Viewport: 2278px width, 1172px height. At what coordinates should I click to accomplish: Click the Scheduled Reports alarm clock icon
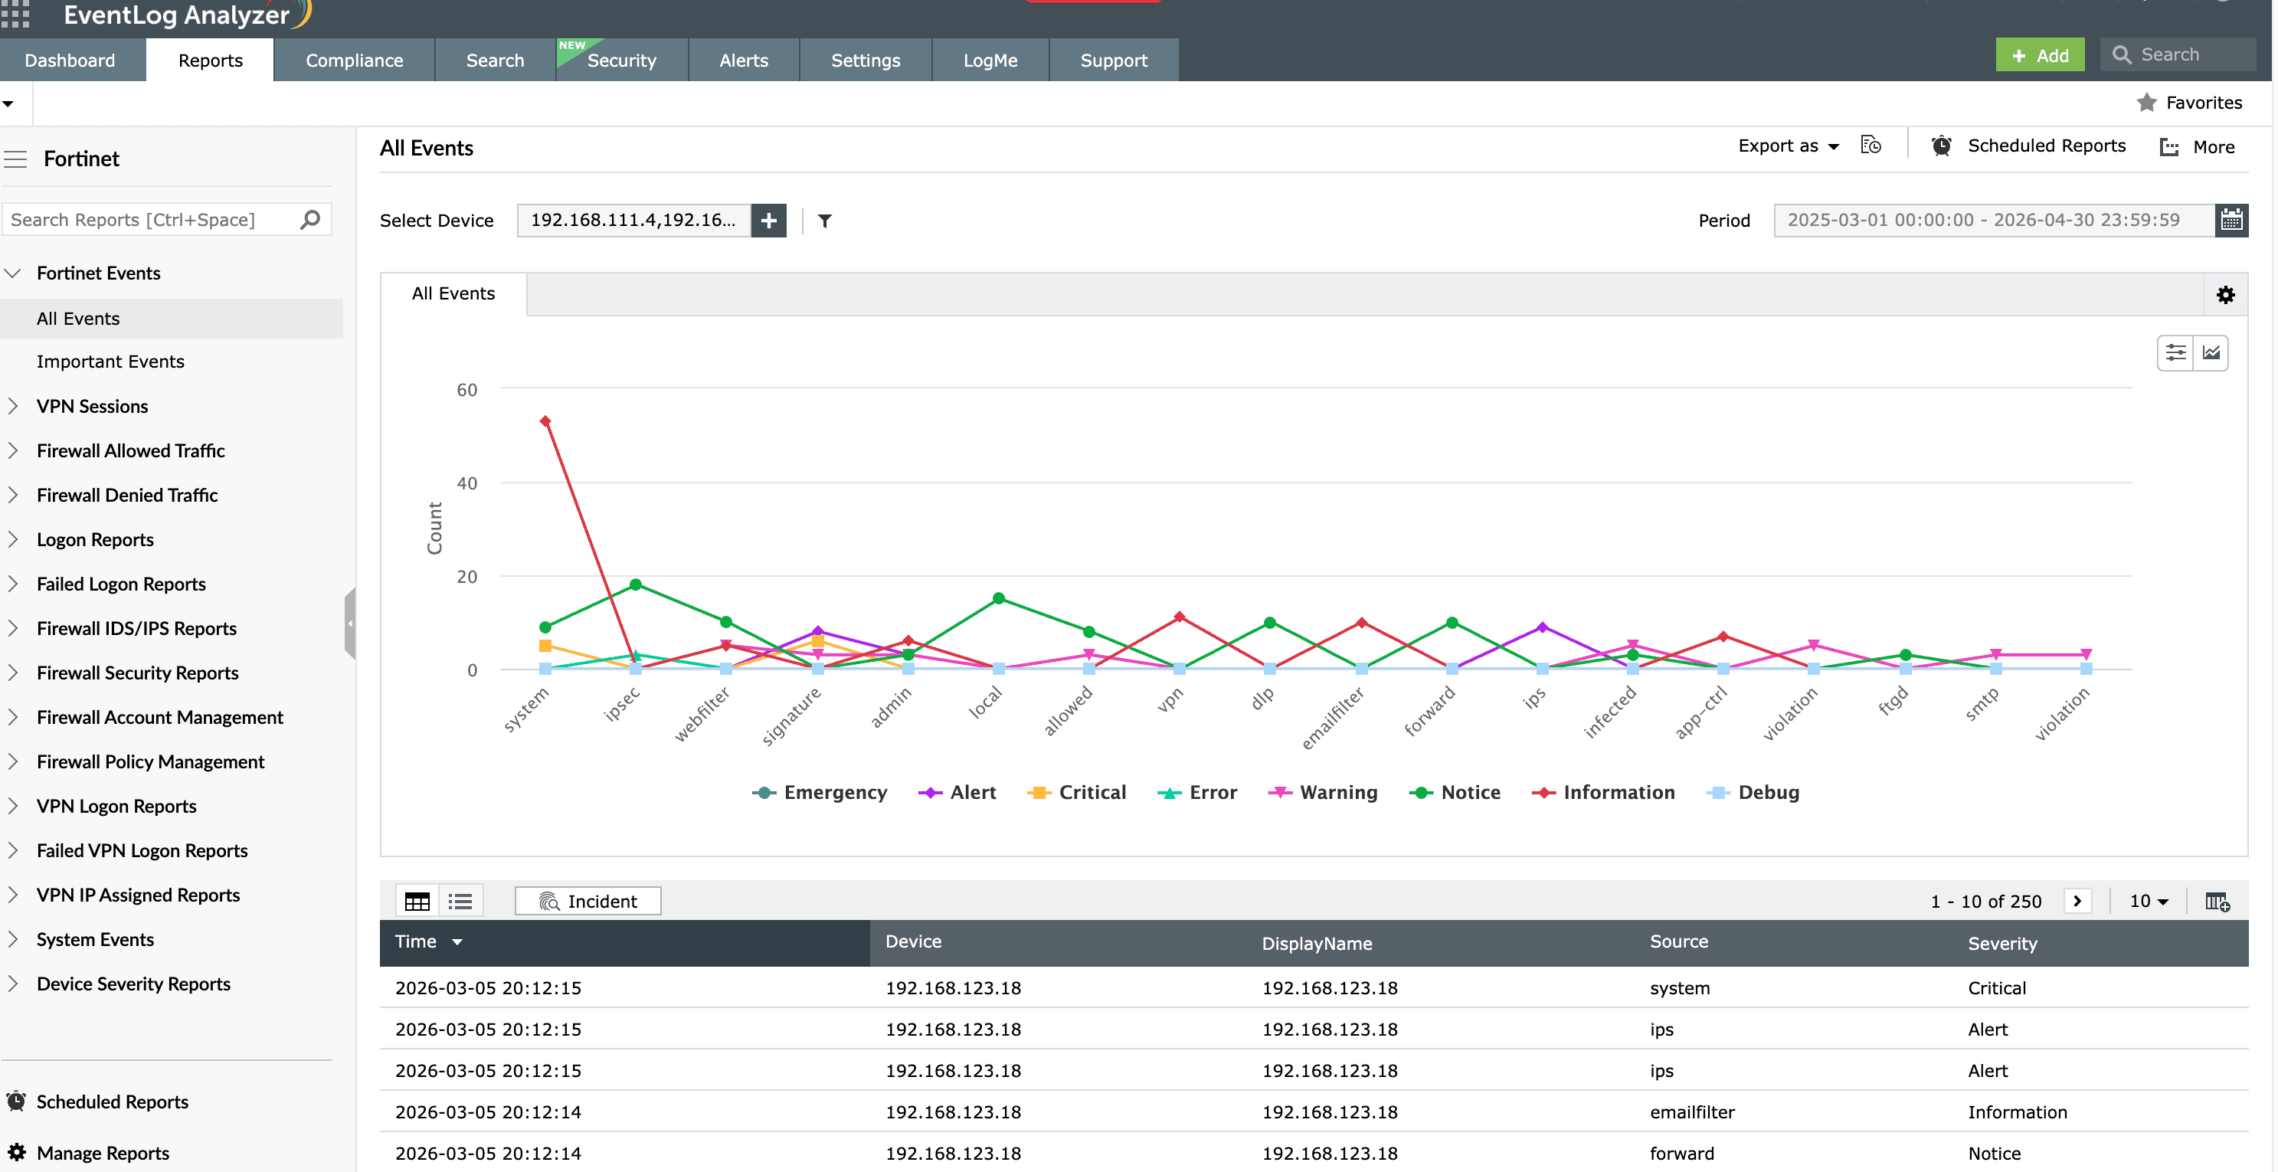1941,146
